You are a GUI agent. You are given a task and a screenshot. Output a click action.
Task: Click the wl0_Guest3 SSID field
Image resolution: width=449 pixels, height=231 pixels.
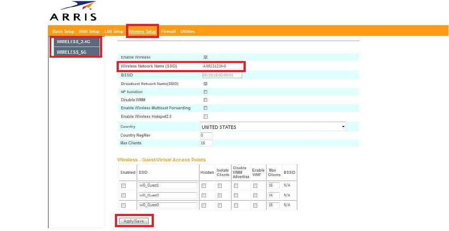[x=168, y=205]
